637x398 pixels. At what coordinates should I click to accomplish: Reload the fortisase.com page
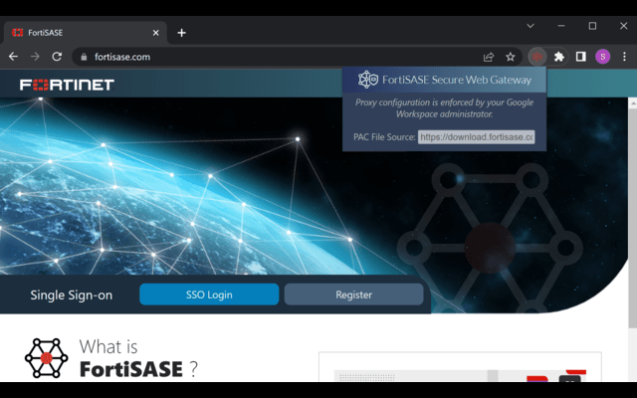57,57
